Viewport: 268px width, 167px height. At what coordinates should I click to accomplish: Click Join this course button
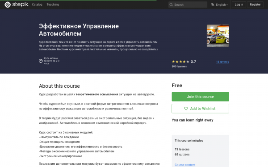tap(200, 97)
